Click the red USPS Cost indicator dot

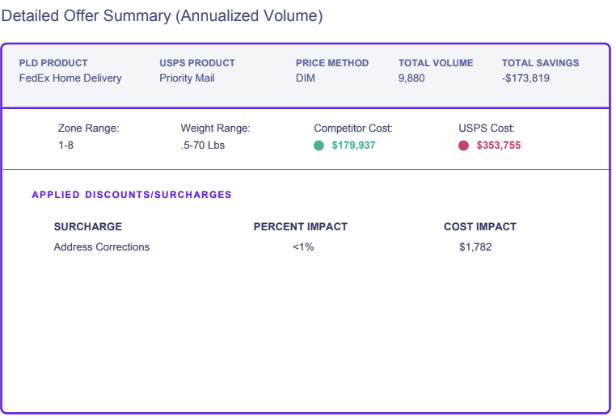[463, 145]
